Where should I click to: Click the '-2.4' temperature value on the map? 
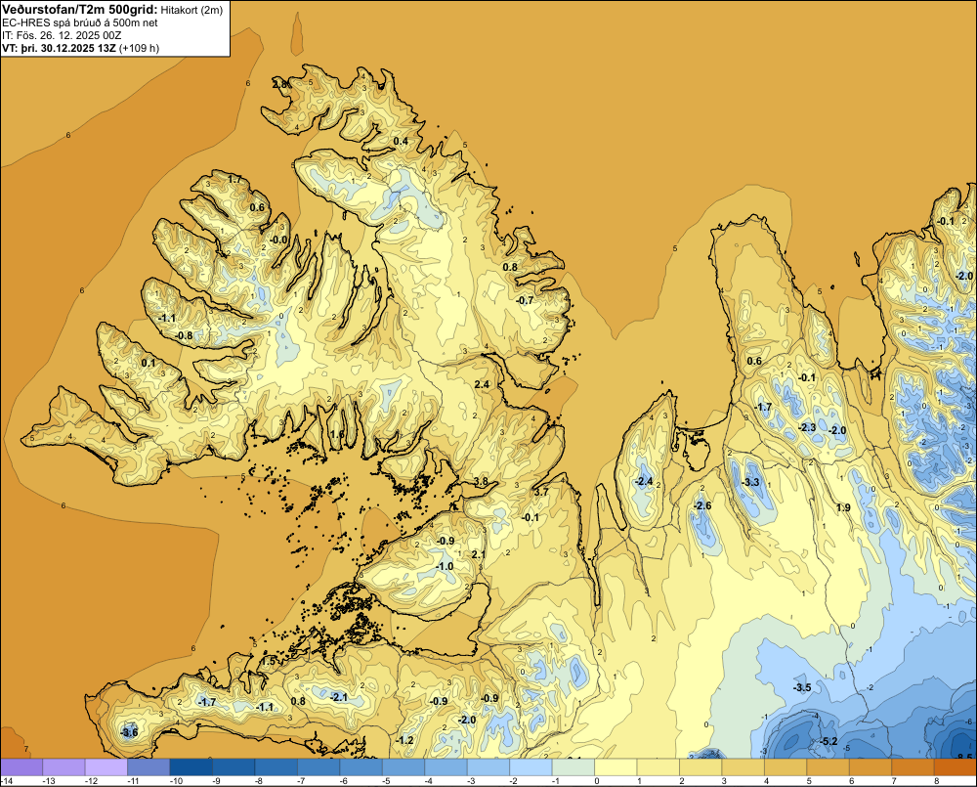pyautogui.click(x=644, y=481)
